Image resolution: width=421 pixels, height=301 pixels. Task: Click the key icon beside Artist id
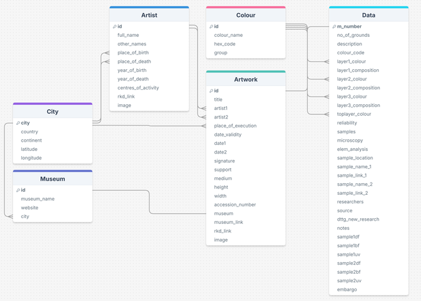tap(115, 27)
